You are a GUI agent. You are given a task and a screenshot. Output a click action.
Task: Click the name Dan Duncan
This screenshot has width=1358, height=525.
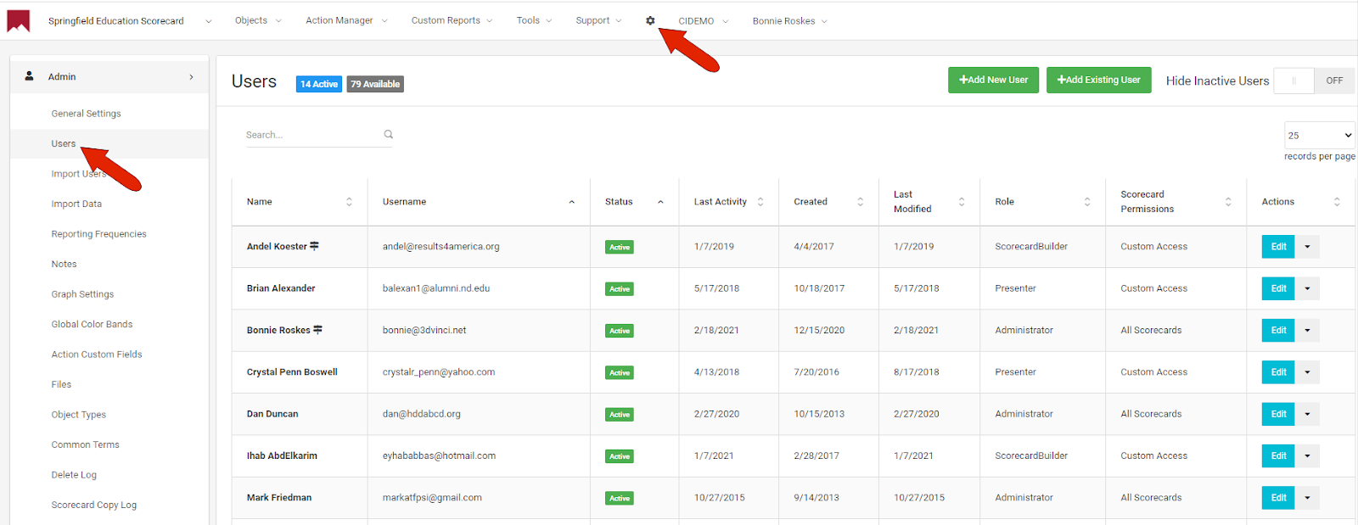click(x=272, y=414)
